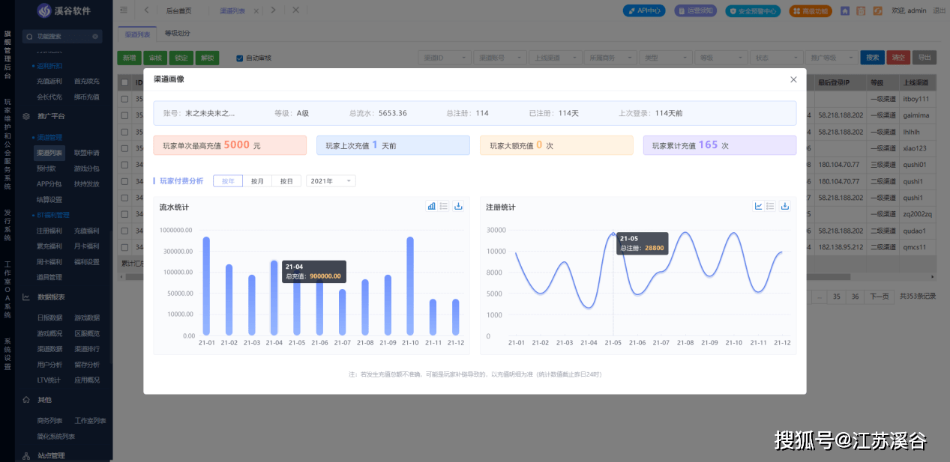
Task: Switch 注册统计 to line chart view
Action: click(759, 207)
